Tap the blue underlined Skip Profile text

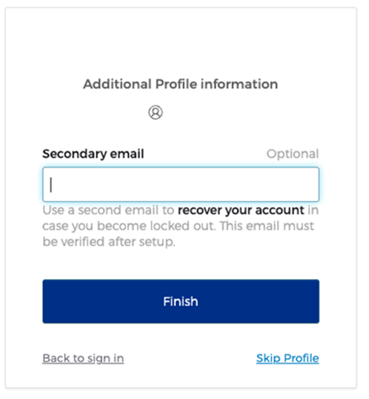tap(288, 358)
